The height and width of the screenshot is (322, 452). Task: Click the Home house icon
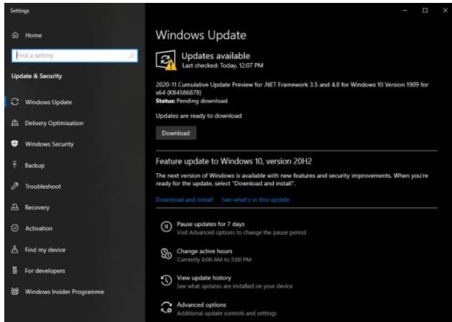pos(15,35)
